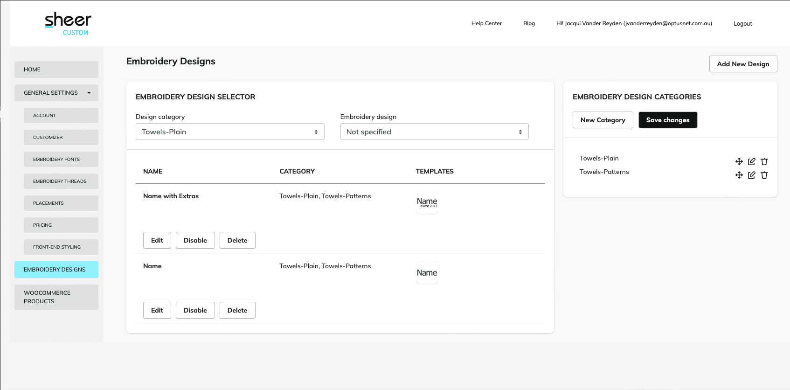Screen dimensions: 790x390
Task: Click the move handle for Towels-Plain category
Action: (x=739, y=161)
